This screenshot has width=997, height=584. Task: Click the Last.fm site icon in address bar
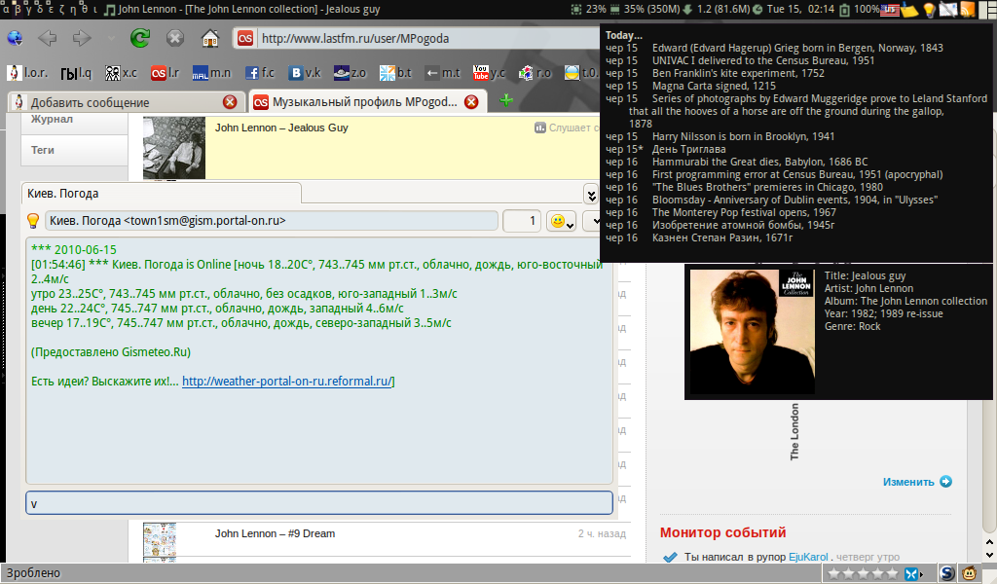(x=245, y=39)
